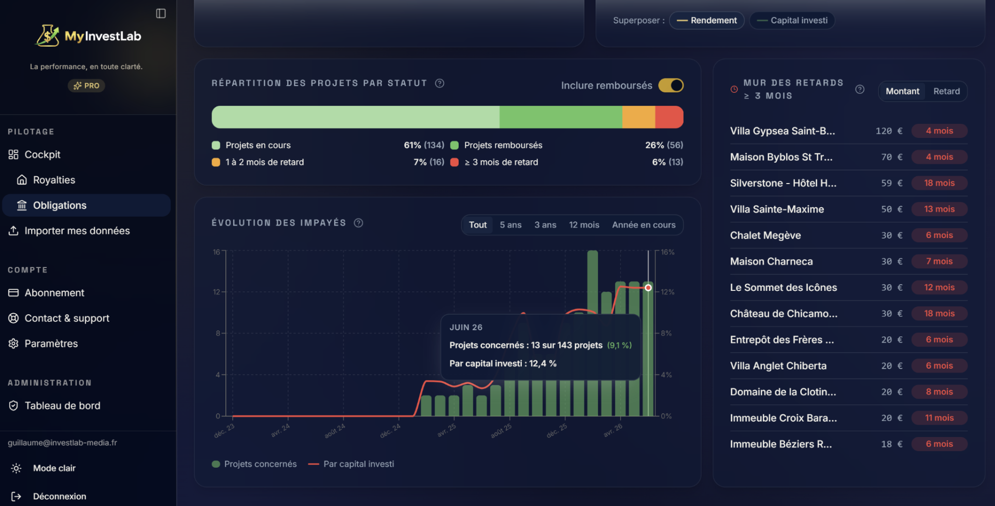Select the 5 ans time range

[x=510, y=225]
